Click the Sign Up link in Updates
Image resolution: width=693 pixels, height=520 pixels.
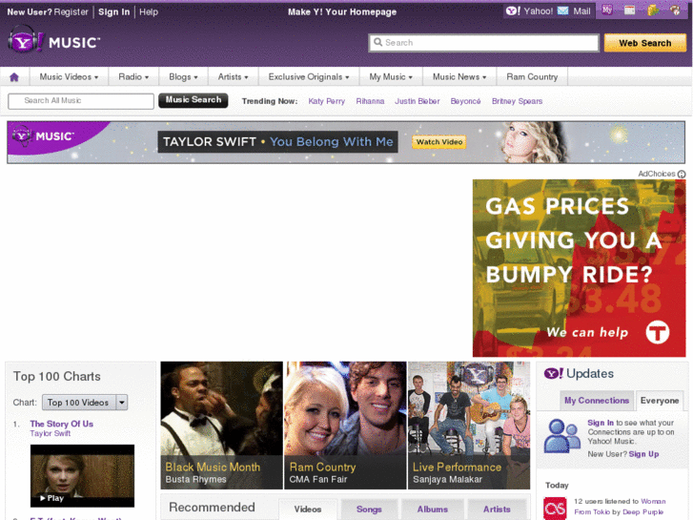[x=644, y=454]
